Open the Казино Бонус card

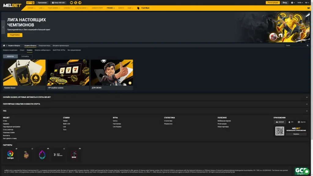coord(24,75)
